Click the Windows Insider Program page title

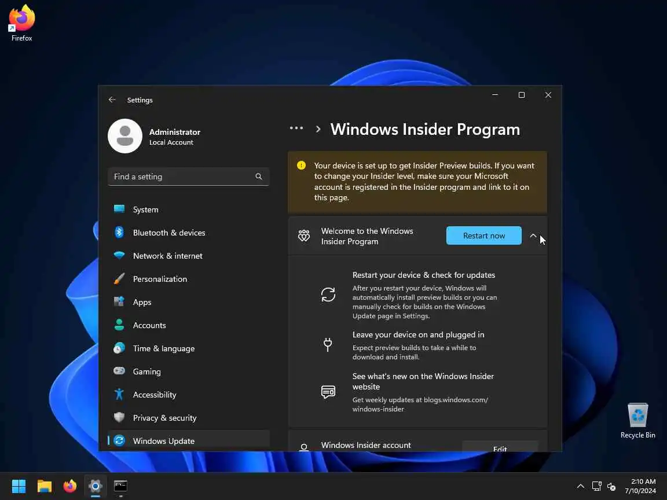point(425,129)
